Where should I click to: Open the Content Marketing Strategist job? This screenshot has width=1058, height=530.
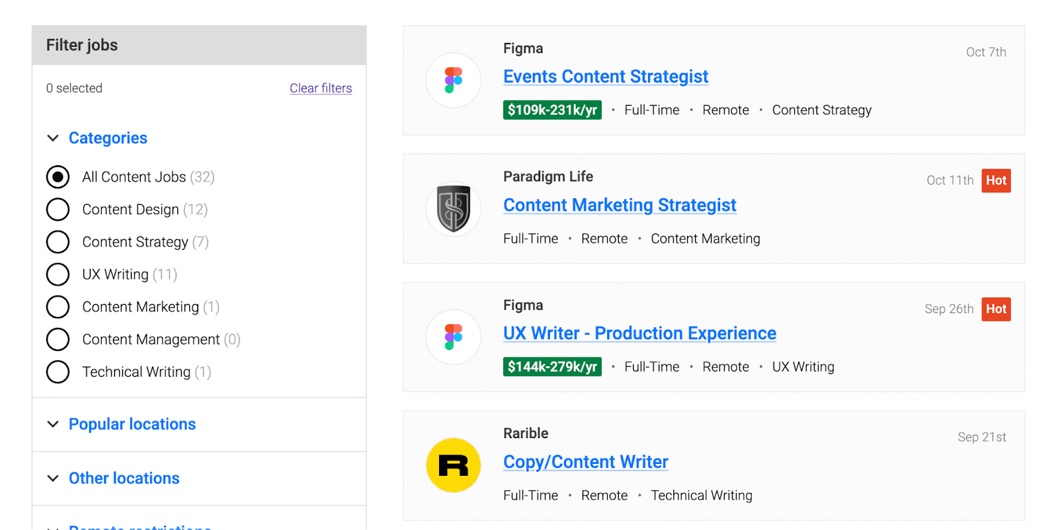pyautogui.click(x=620, y=205)
